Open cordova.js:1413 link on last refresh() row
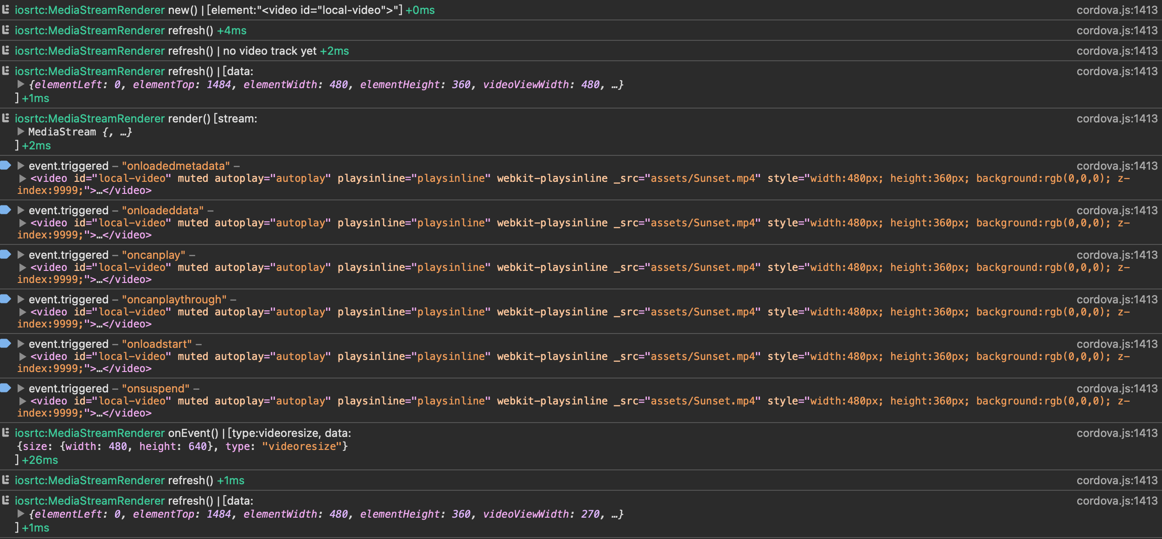This screenshot has width=1162, height=539. click(1117, 500)
